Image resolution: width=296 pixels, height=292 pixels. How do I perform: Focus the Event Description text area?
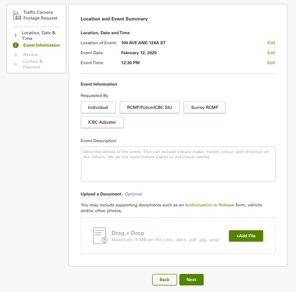[178, 164]
